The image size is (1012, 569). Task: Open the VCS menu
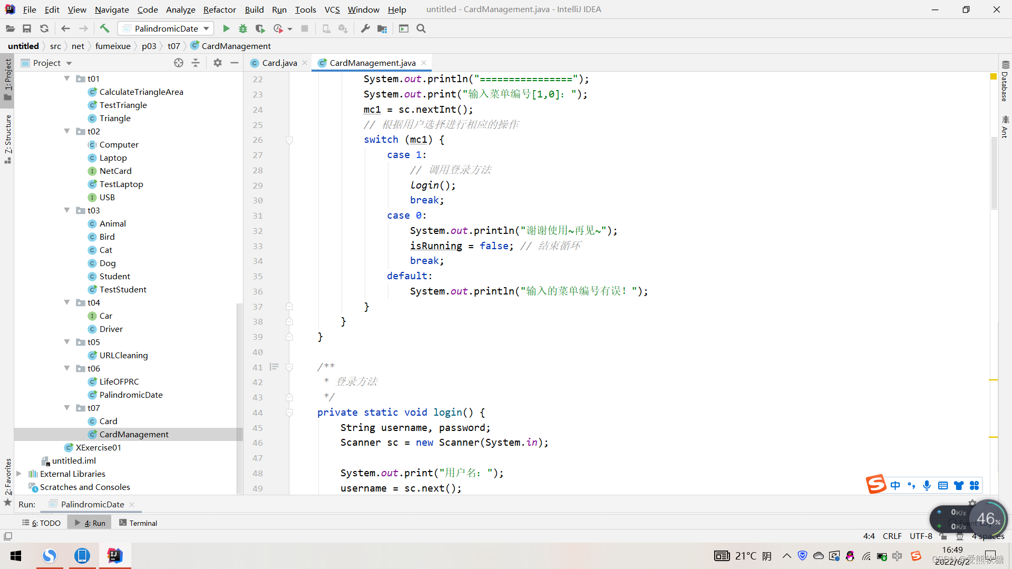[332, 9]
